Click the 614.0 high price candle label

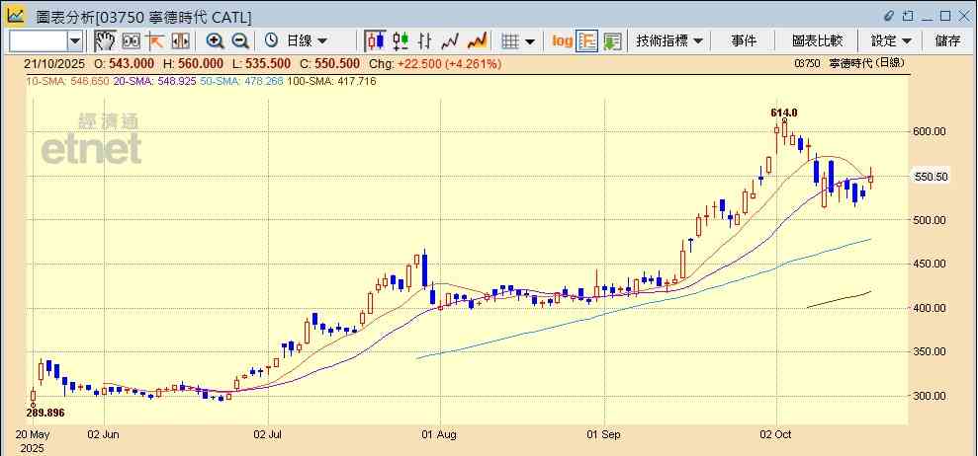pyautogui.click(x=784, y=113)
